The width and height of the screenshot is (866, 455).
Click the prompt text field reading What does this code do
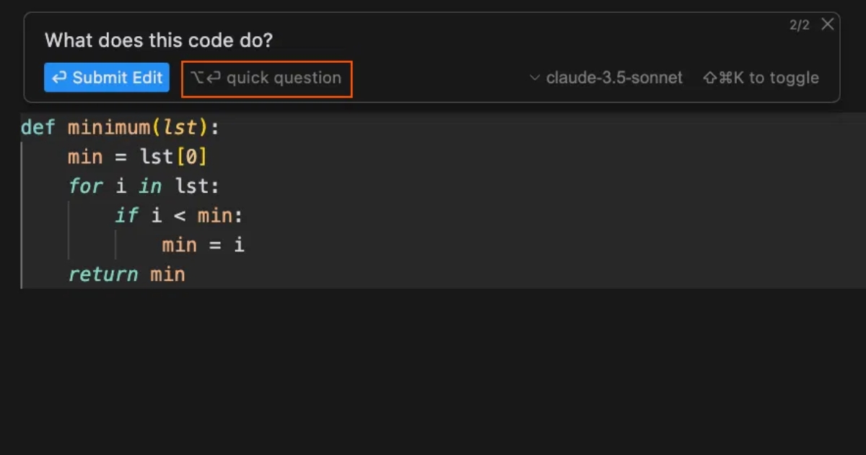point(159,40)
